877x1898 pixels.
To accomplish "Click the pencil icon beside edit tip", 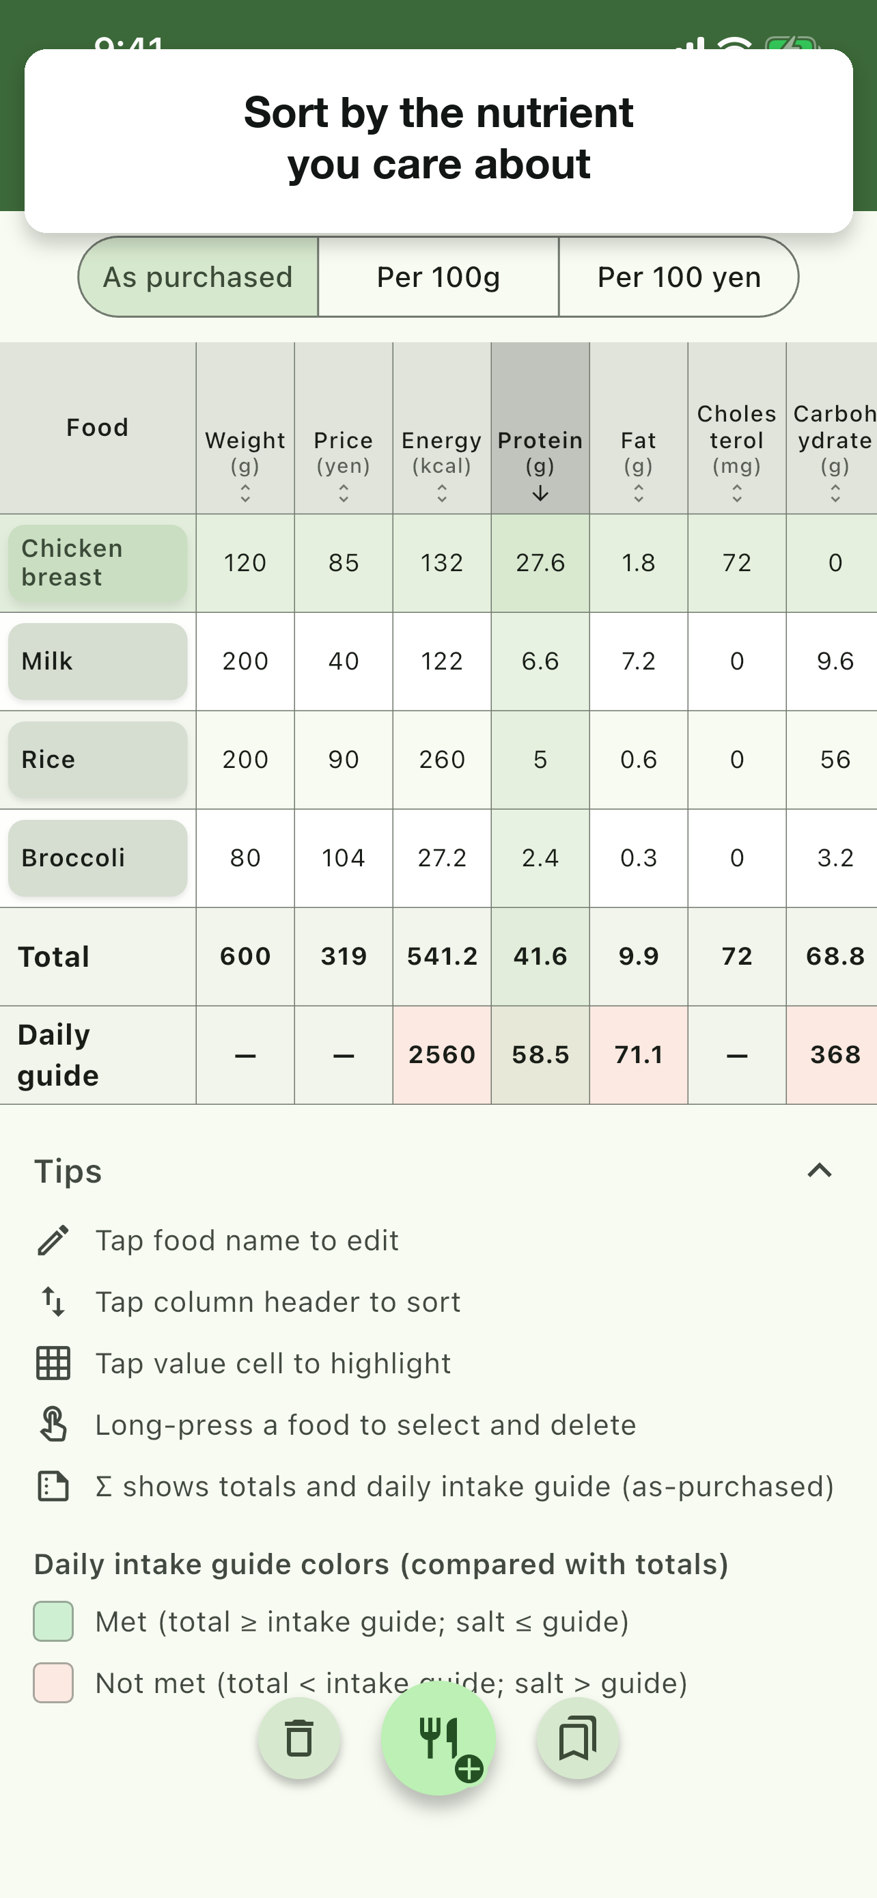I will 53,1240.
